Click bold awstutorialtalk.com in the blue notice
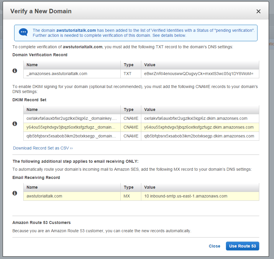Viewport: 274px width, 259px height. (x=76, y=30)
